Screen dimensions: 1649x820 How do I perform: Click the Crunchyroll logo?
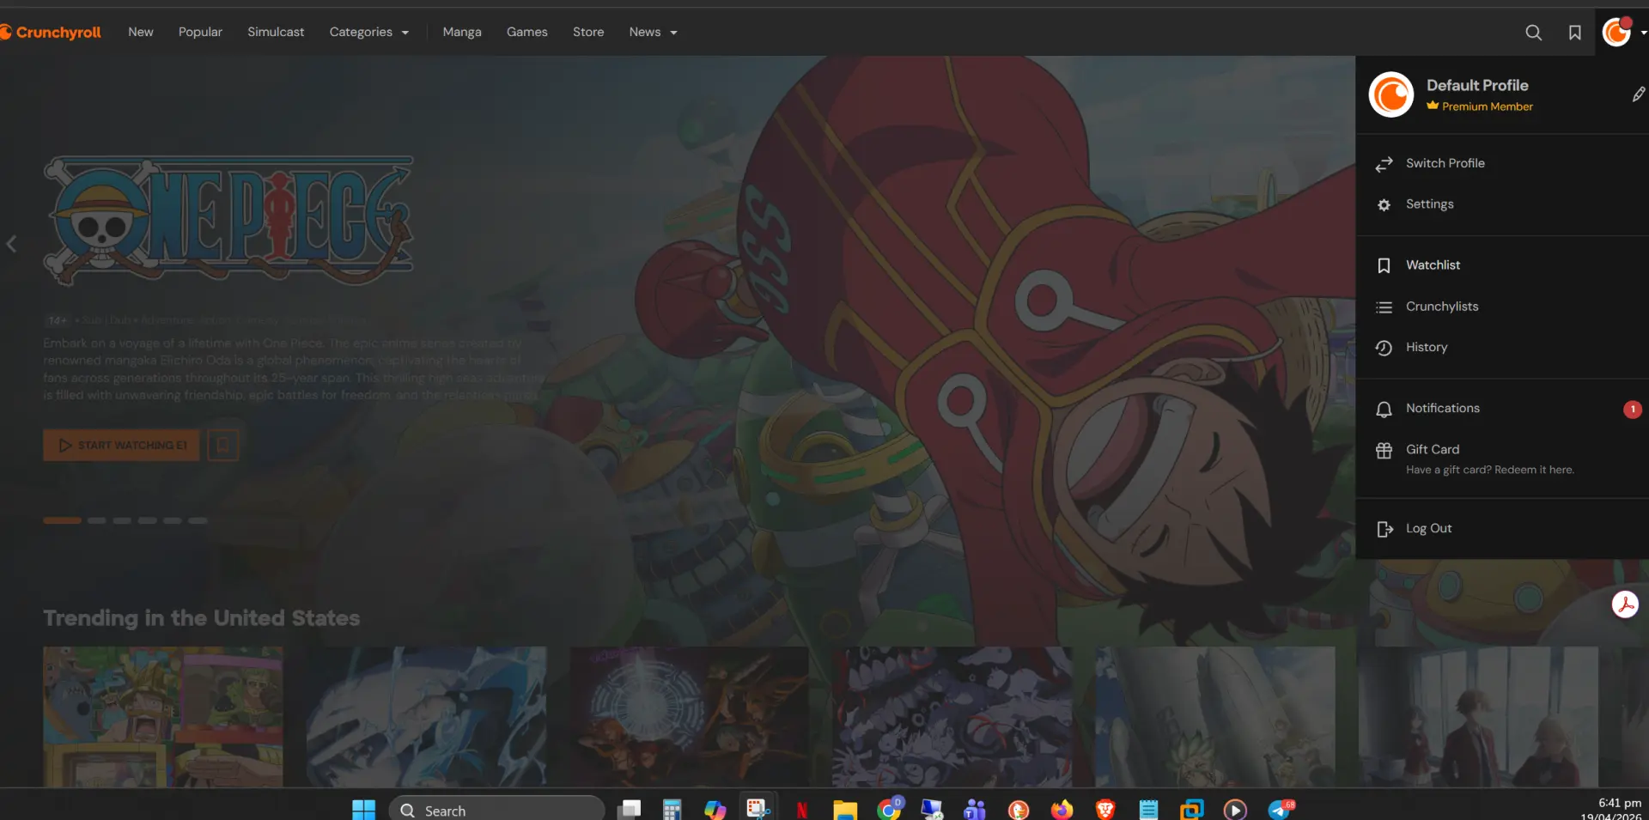(51, 33)
